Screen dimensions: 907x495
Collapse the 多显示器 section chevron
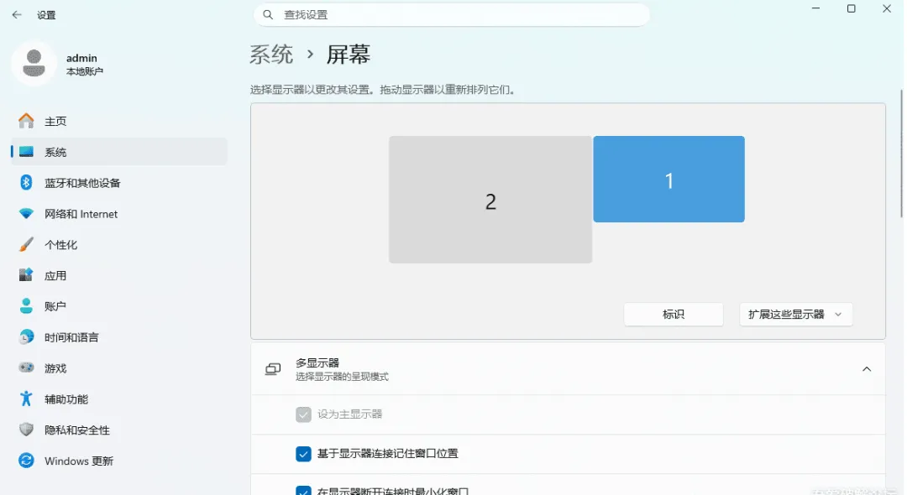point(866,369)
